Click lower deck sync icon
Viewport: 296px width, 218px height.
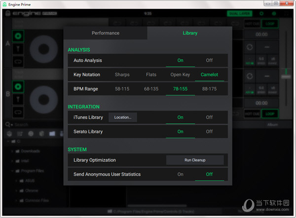250,76
